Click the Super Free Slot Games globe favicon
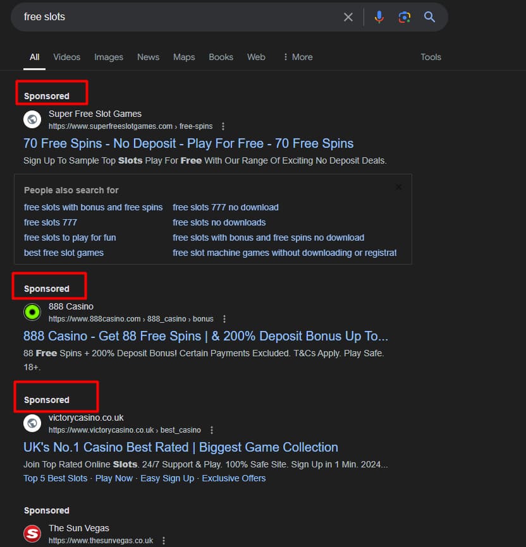 32,119
